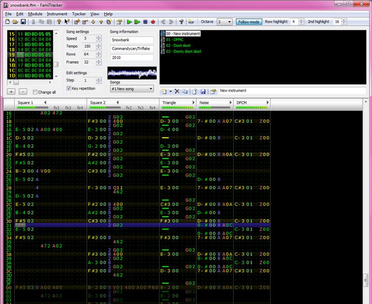Viewport: 372px width, 304px height.
Task: Toggle the red Record edit mode icon
Action: tap(153, 22)
